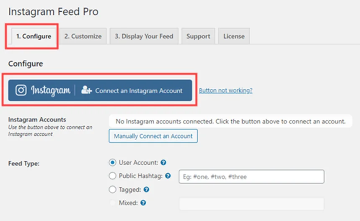This screenshot has height=221, width=360.
Task: Switch to the License tab
Action: pos(234,36)
